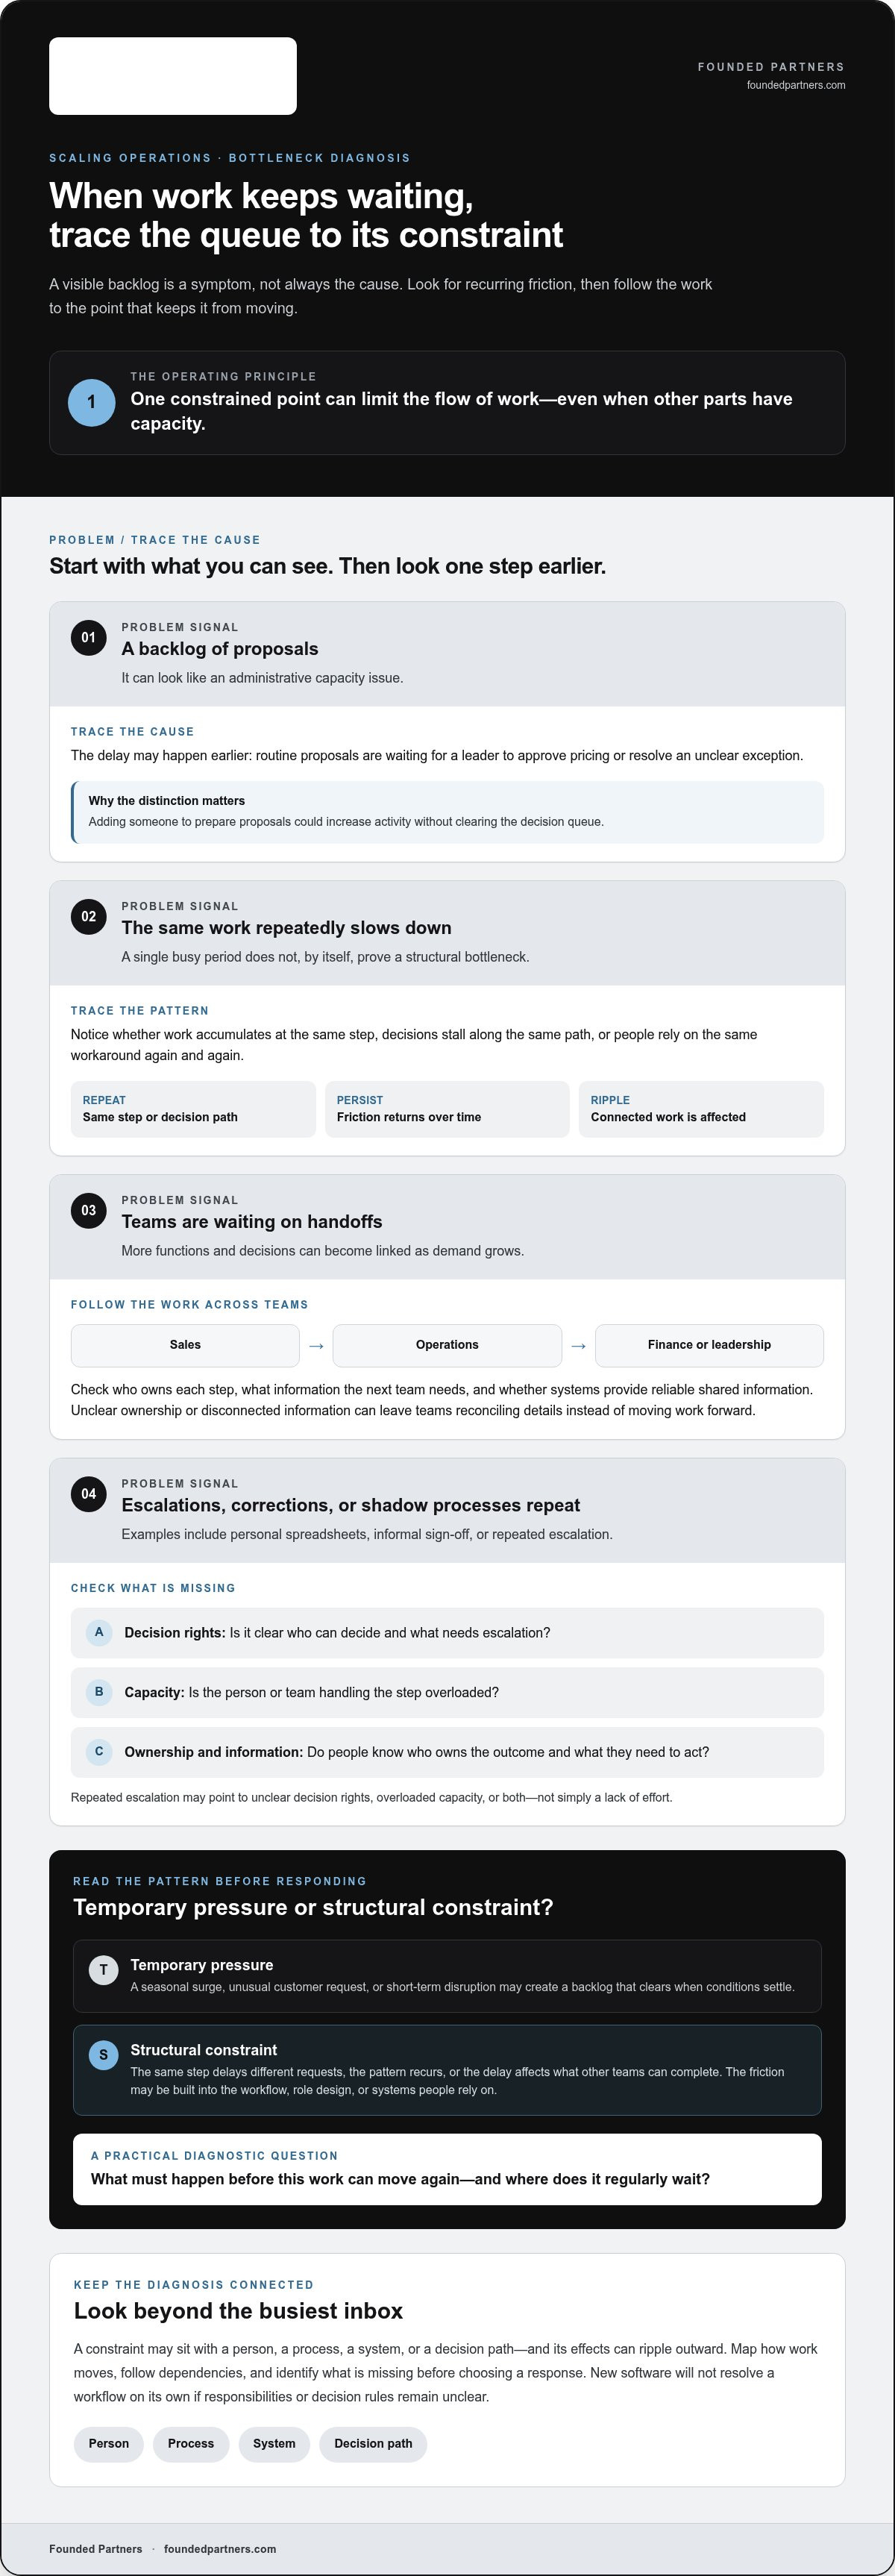The image size is (895, 2576).
Task: Click the 02 problem signal badge
Action: tap(89, 916)
